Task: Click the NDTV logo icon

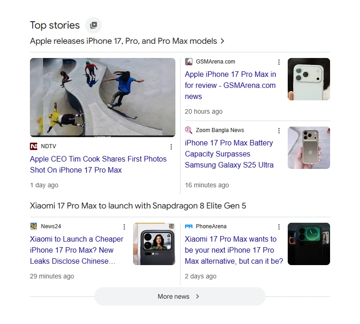Action: coord(34,146)
